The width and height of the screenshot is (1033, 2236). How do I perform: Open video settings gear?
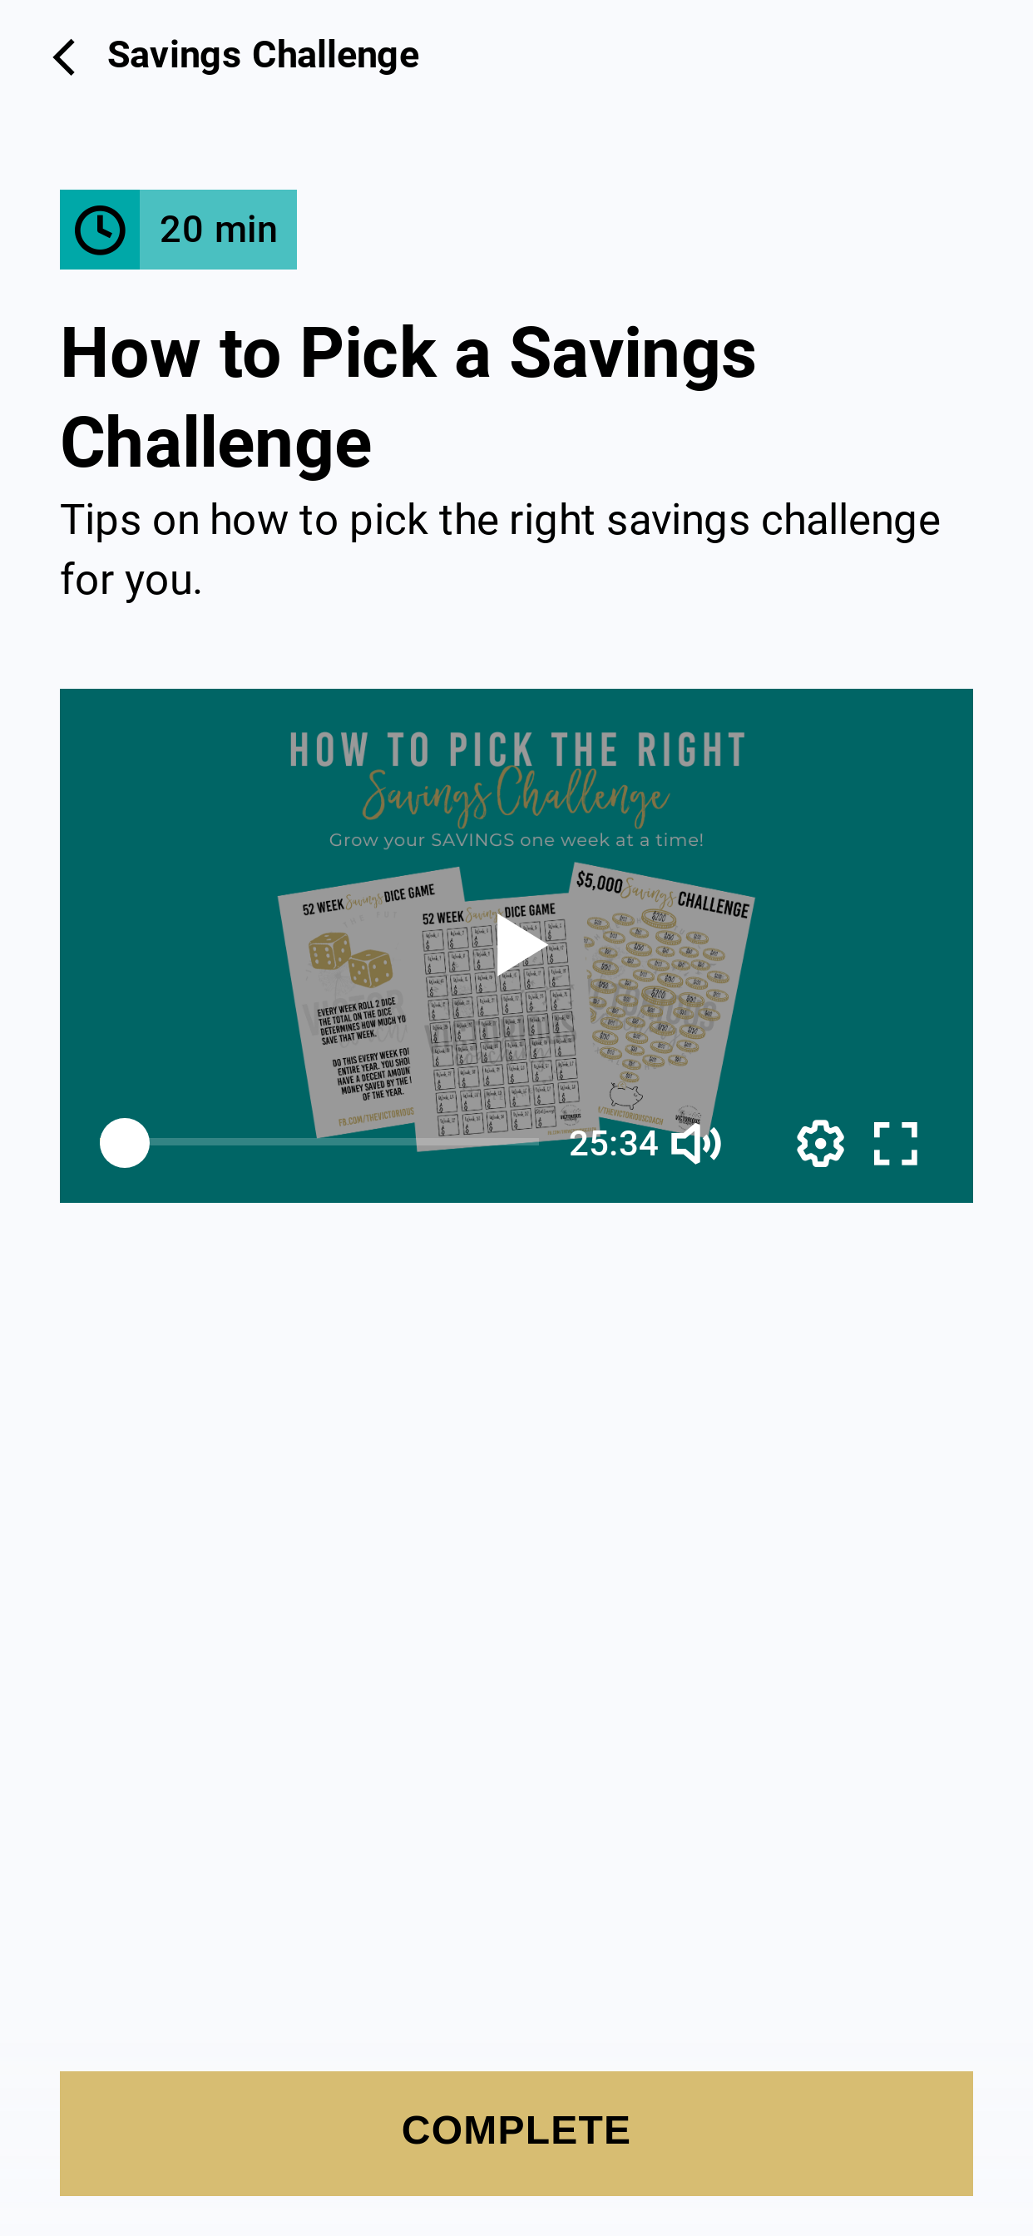(x=820, y=1143)
